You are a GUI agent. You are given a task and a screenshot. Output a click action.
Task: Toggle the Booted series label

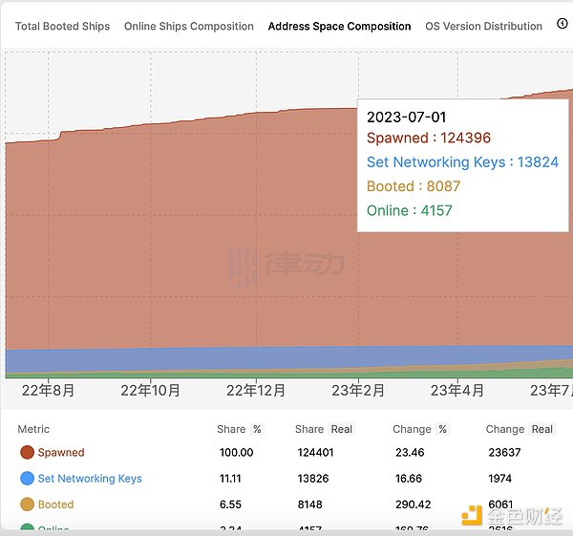(55, 504)
